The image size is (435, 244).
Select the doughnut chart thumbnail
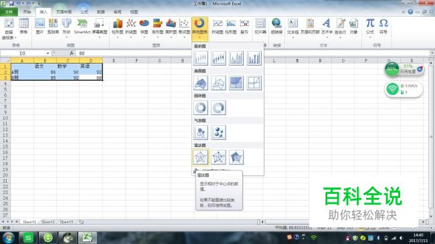click(x=201, y=108)
